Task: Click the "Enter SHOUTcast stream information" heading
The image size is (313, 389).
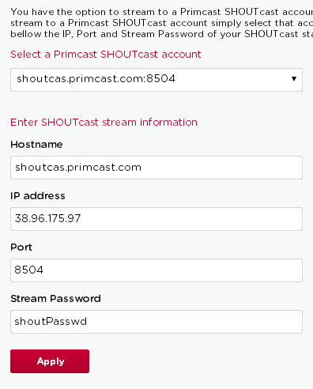Action: [x=104, y=123]
